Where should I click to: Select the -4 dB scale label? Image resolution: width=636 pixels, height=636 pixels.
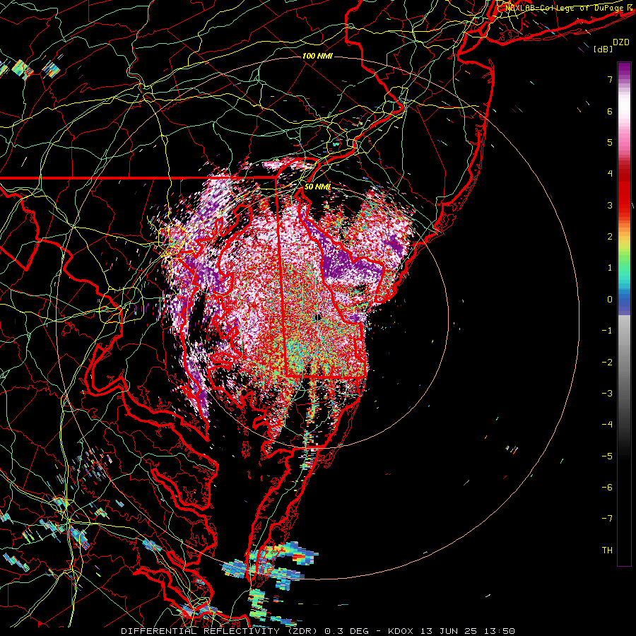(x=607, y=425)
